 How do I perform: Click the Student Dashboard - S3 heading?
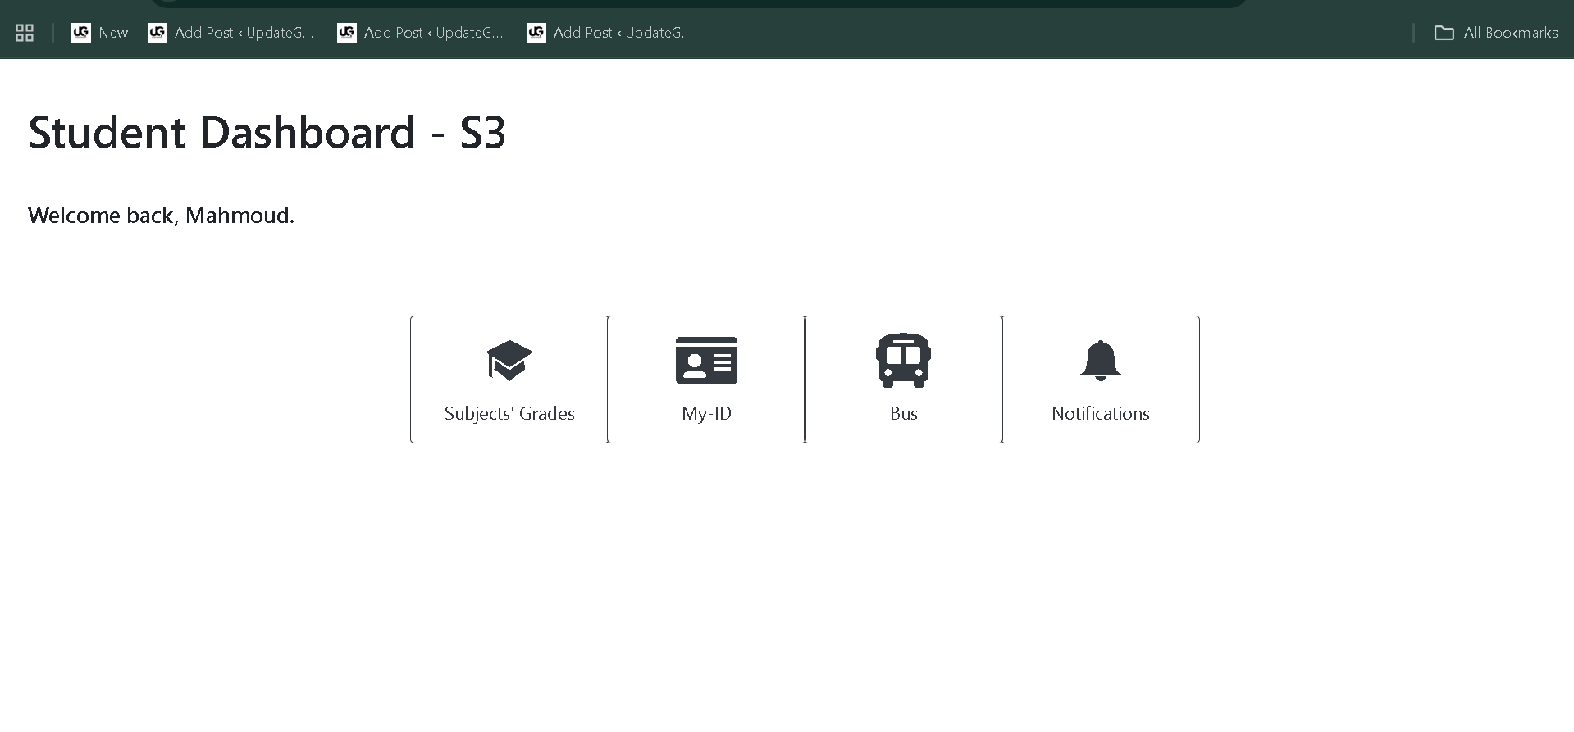click(267, 133)
